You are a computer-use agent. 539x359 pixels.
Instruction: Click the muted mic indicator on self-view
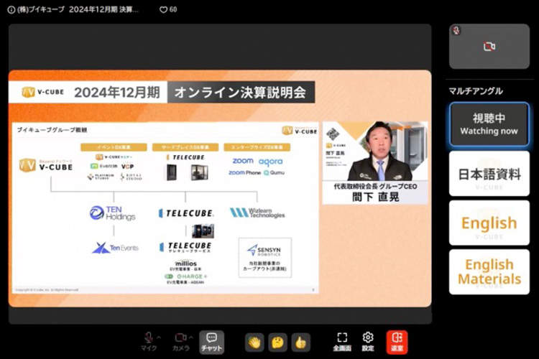tap(456, 30)
